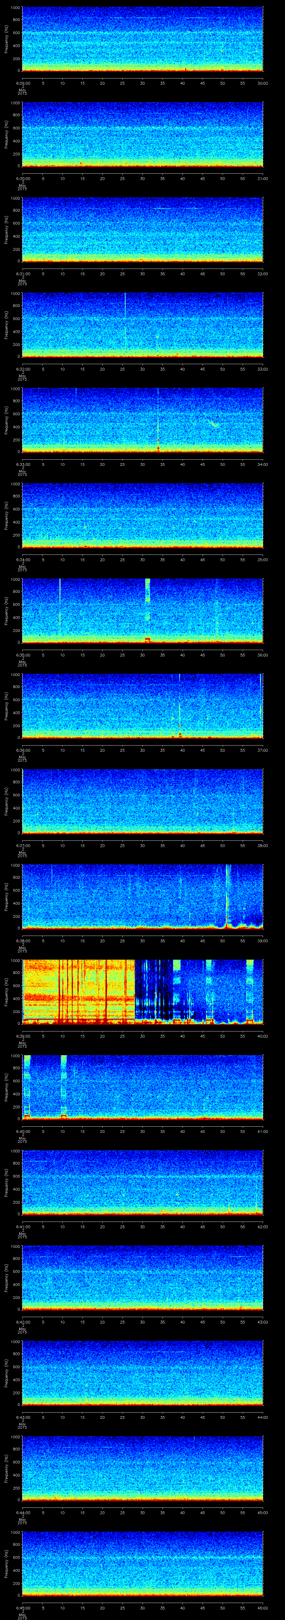Viewport: 285px width, 1620px height.
Task: Click the faint 800 Hz tone line in 6:29 spectrogram
Action: click(x=169, y=18)
